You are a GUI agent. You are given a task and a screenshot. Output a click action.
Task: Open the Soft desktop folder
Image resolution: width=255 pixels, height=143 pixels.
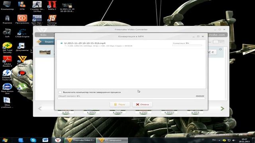coord(7,33)
